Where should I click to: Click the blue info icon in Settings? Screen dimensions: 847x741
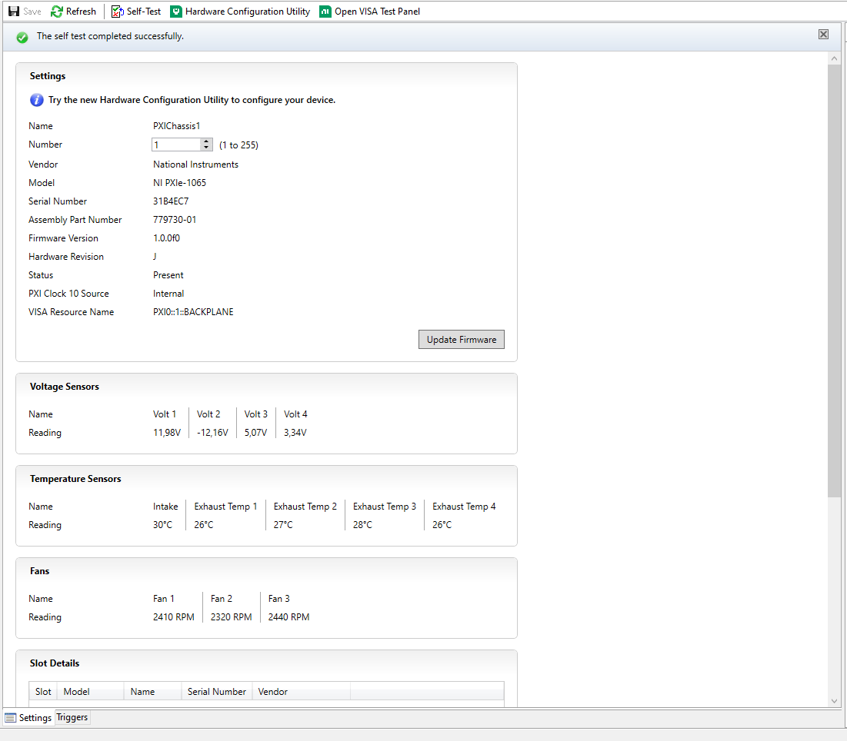coord(37,100)
